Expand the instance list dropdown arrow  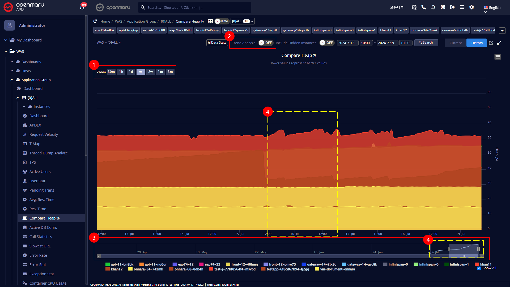pos(502,31)
